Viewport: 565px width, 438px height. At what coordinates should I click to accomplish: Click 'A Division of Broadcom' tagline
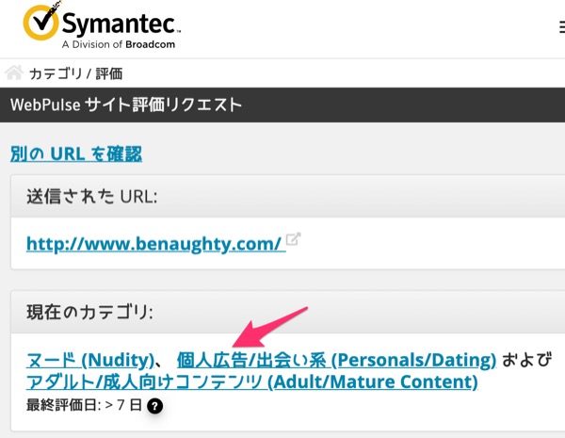(x=119, y=44)
